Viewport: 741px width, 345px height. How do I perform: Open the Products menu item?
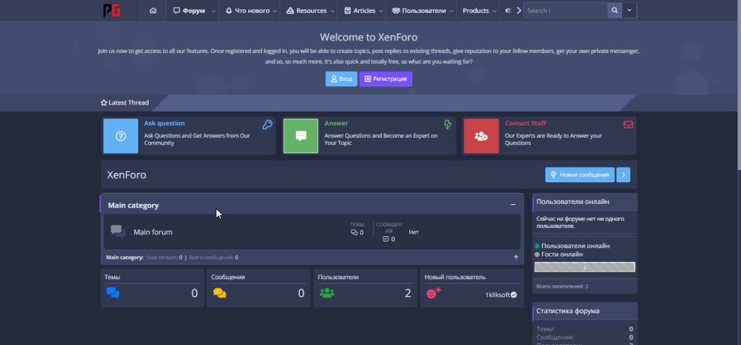(476, 10)
